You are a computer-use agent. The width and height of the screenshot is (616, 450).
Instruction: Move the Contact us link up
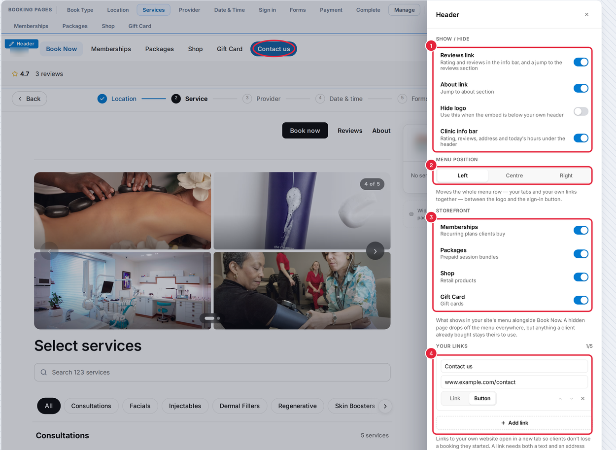click(x=560, y=399)
